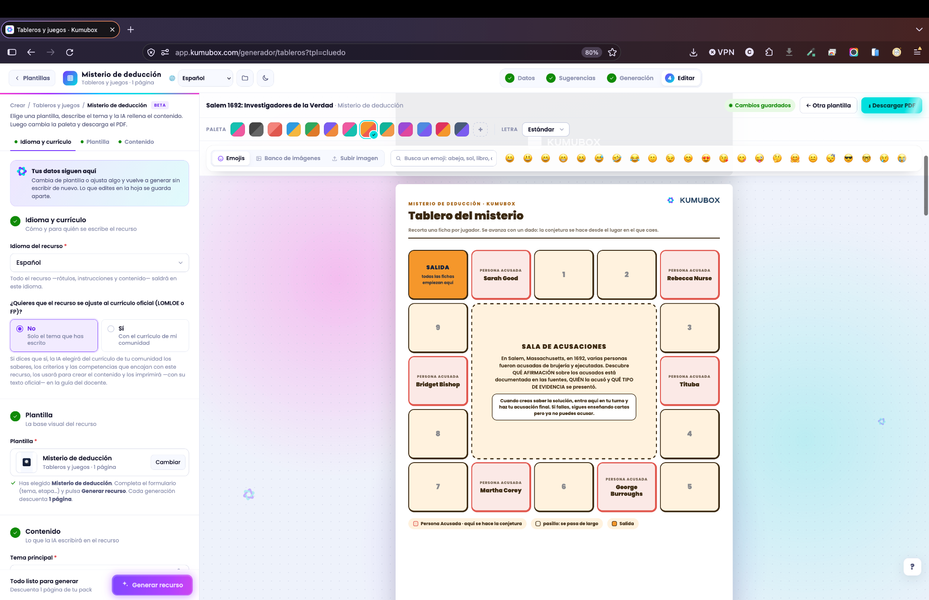929x600 pixels.
Task: Toggle the browser sidebar panel icon
Action: coord(12,52)
